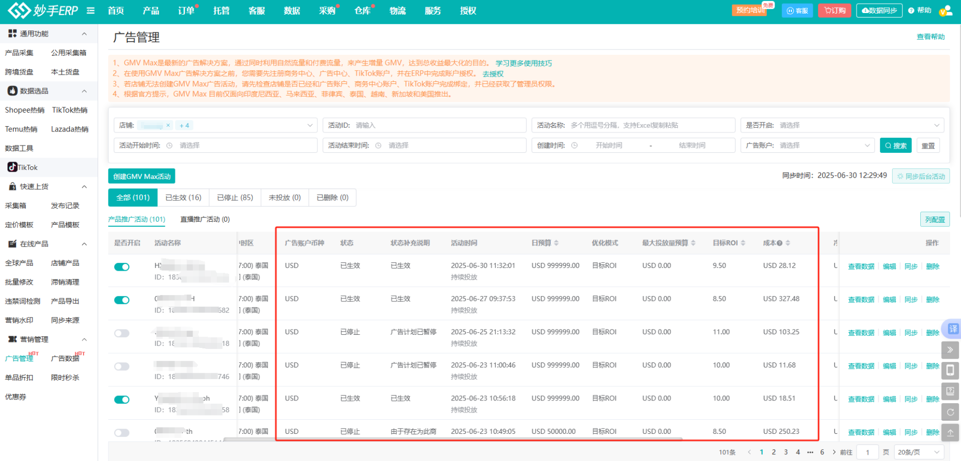Expand the 广告账户 dropdown
Screen dimensions: 961x461
[x=807, y=145]
